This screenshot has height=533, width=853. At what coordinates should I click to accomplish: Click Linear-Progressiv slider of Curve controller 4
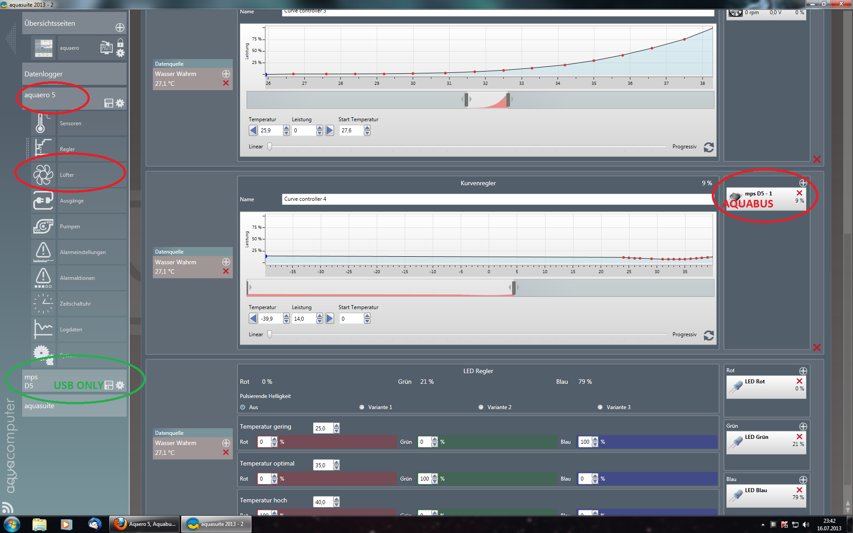(x=270, y=335)
